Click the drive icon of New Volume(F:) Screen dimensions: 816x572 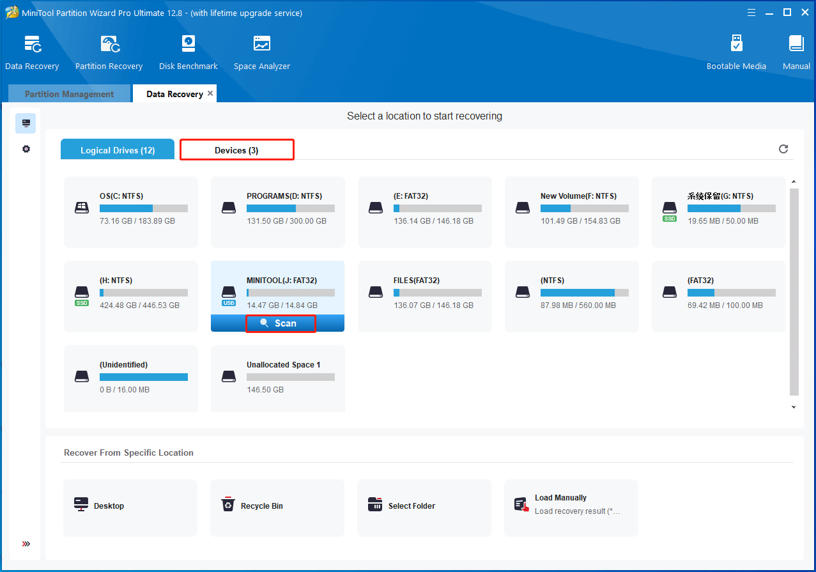click(523, 208)
